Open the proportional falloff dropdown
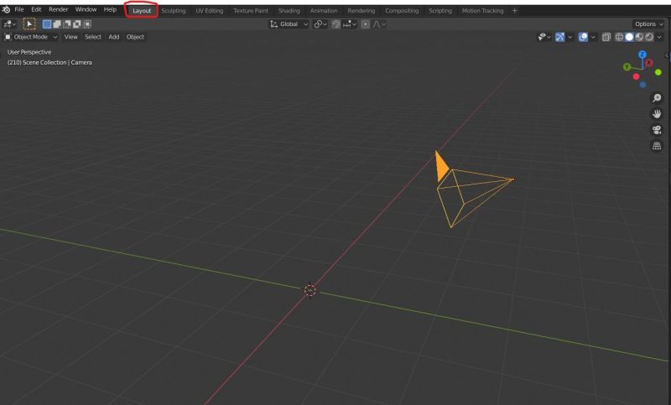Viewport: 671px width, 405px height. click(x=379, y=24)
